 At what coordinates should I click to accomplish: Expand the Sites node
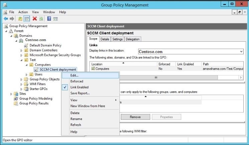tap(11, 94)
